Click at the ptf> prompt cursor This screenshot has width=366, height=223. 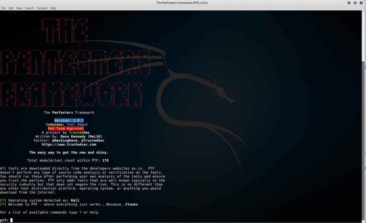(11, 220)
